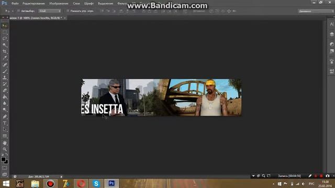335x188 pixels.
Task: Toggle the Auto-Select checkbox
Action: [18, 11]
